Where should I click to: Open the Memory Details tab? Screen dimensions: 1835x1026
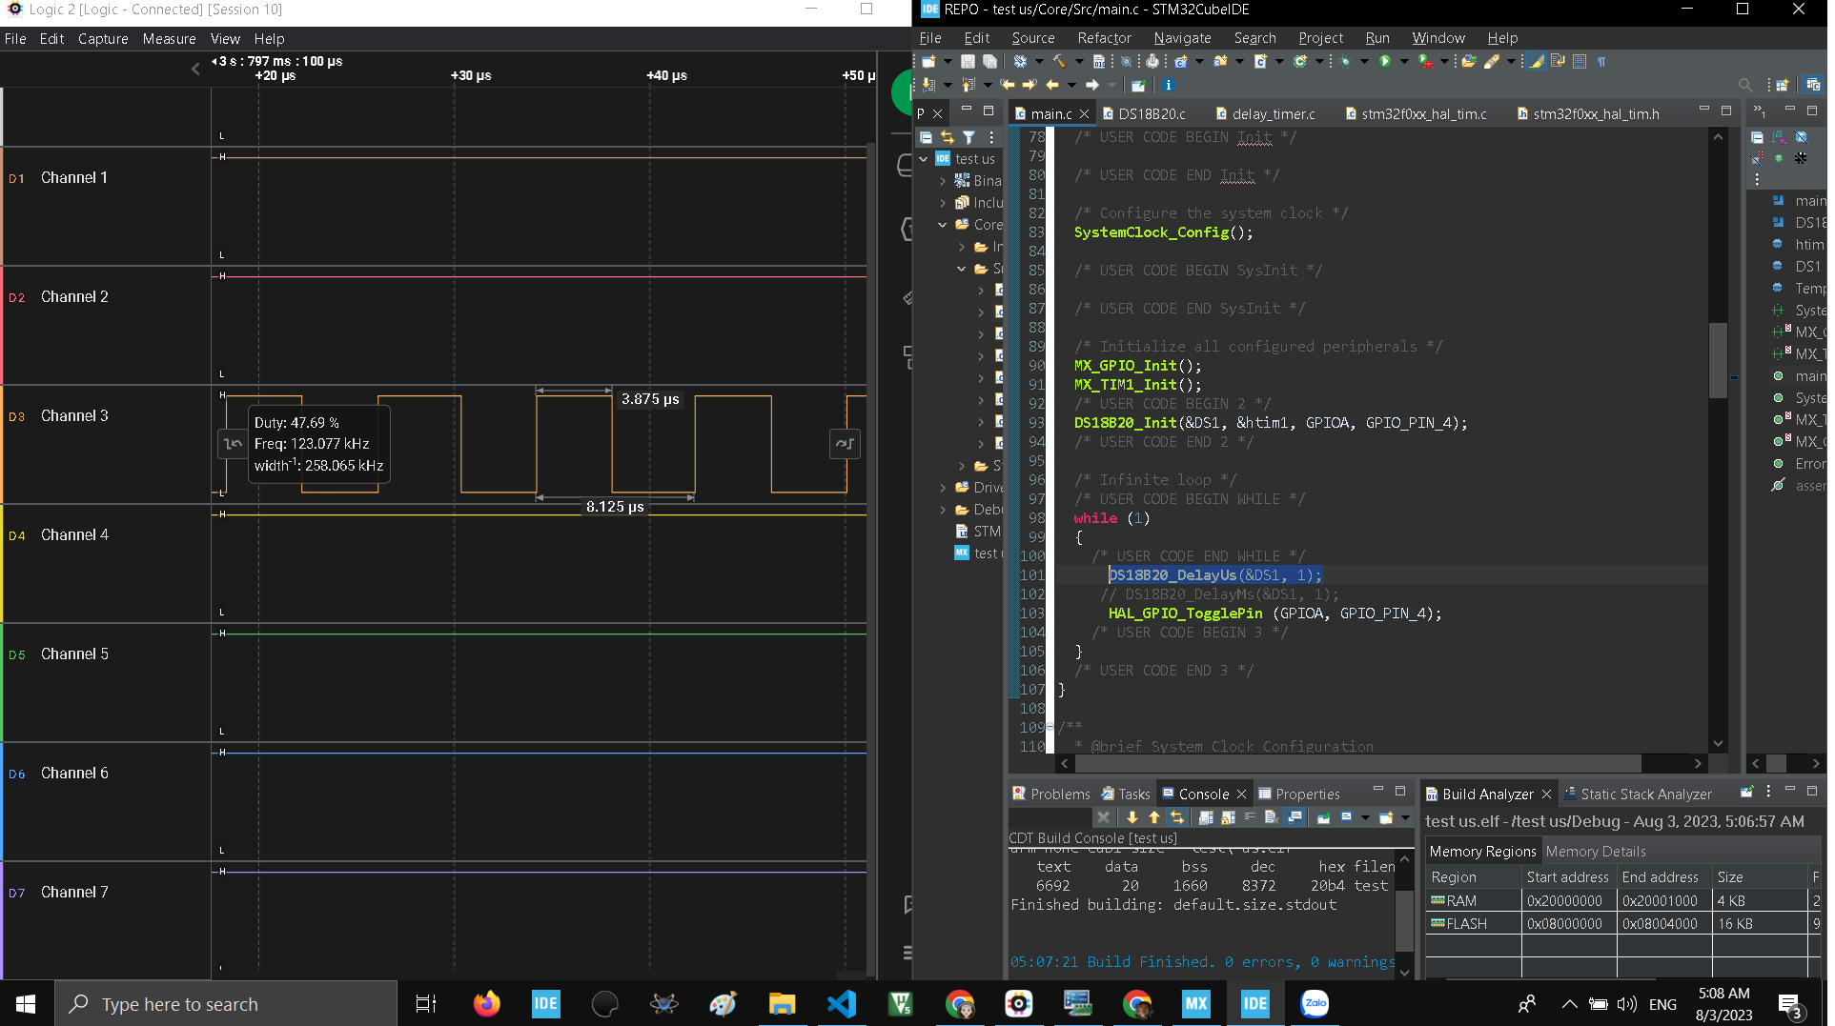[1595, 851]
